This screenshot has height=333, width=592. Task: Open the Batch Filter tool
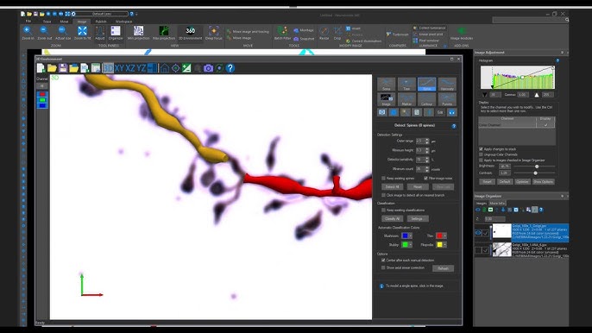(282, 33)
